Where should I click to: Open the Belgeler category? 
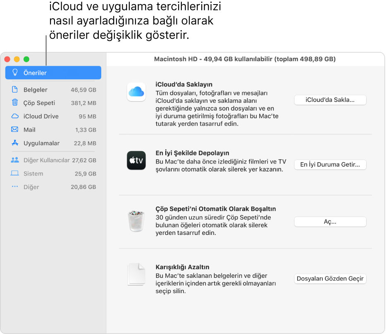(54, 90)
